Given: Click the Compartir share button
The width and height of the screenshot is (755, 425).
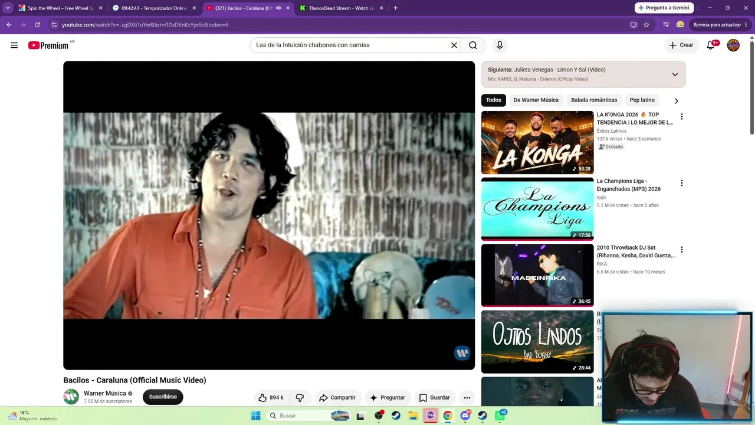Looking at the screenshot, I should click(337, 398).
